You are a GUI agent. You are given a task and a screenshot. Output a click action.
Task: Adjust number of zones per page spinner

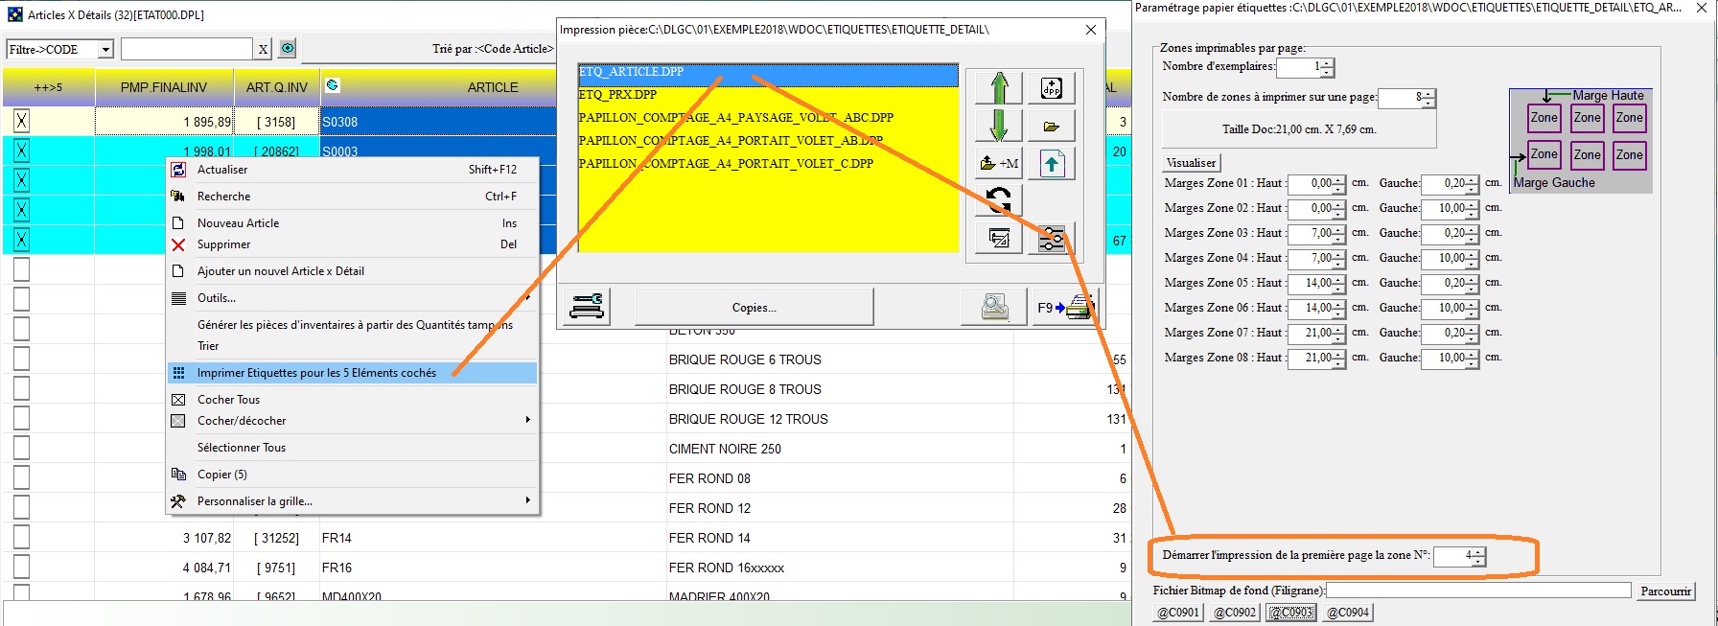[1428, 98]
